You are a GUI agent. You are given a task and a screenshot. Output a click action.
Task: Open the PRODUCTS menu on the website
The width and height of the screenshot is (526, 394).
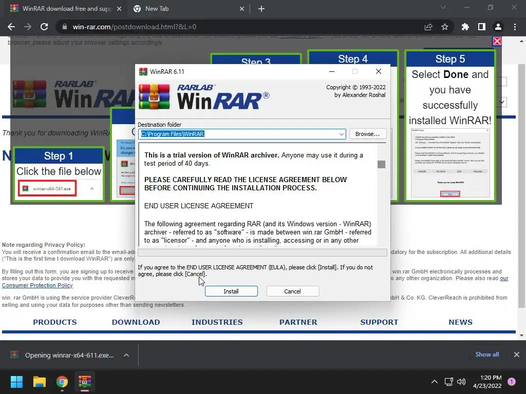pos(55,322)
